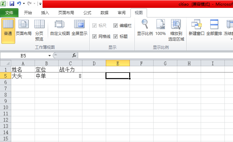Click cell C5 with value 8

pyautogui.click(x=71, y=76)
